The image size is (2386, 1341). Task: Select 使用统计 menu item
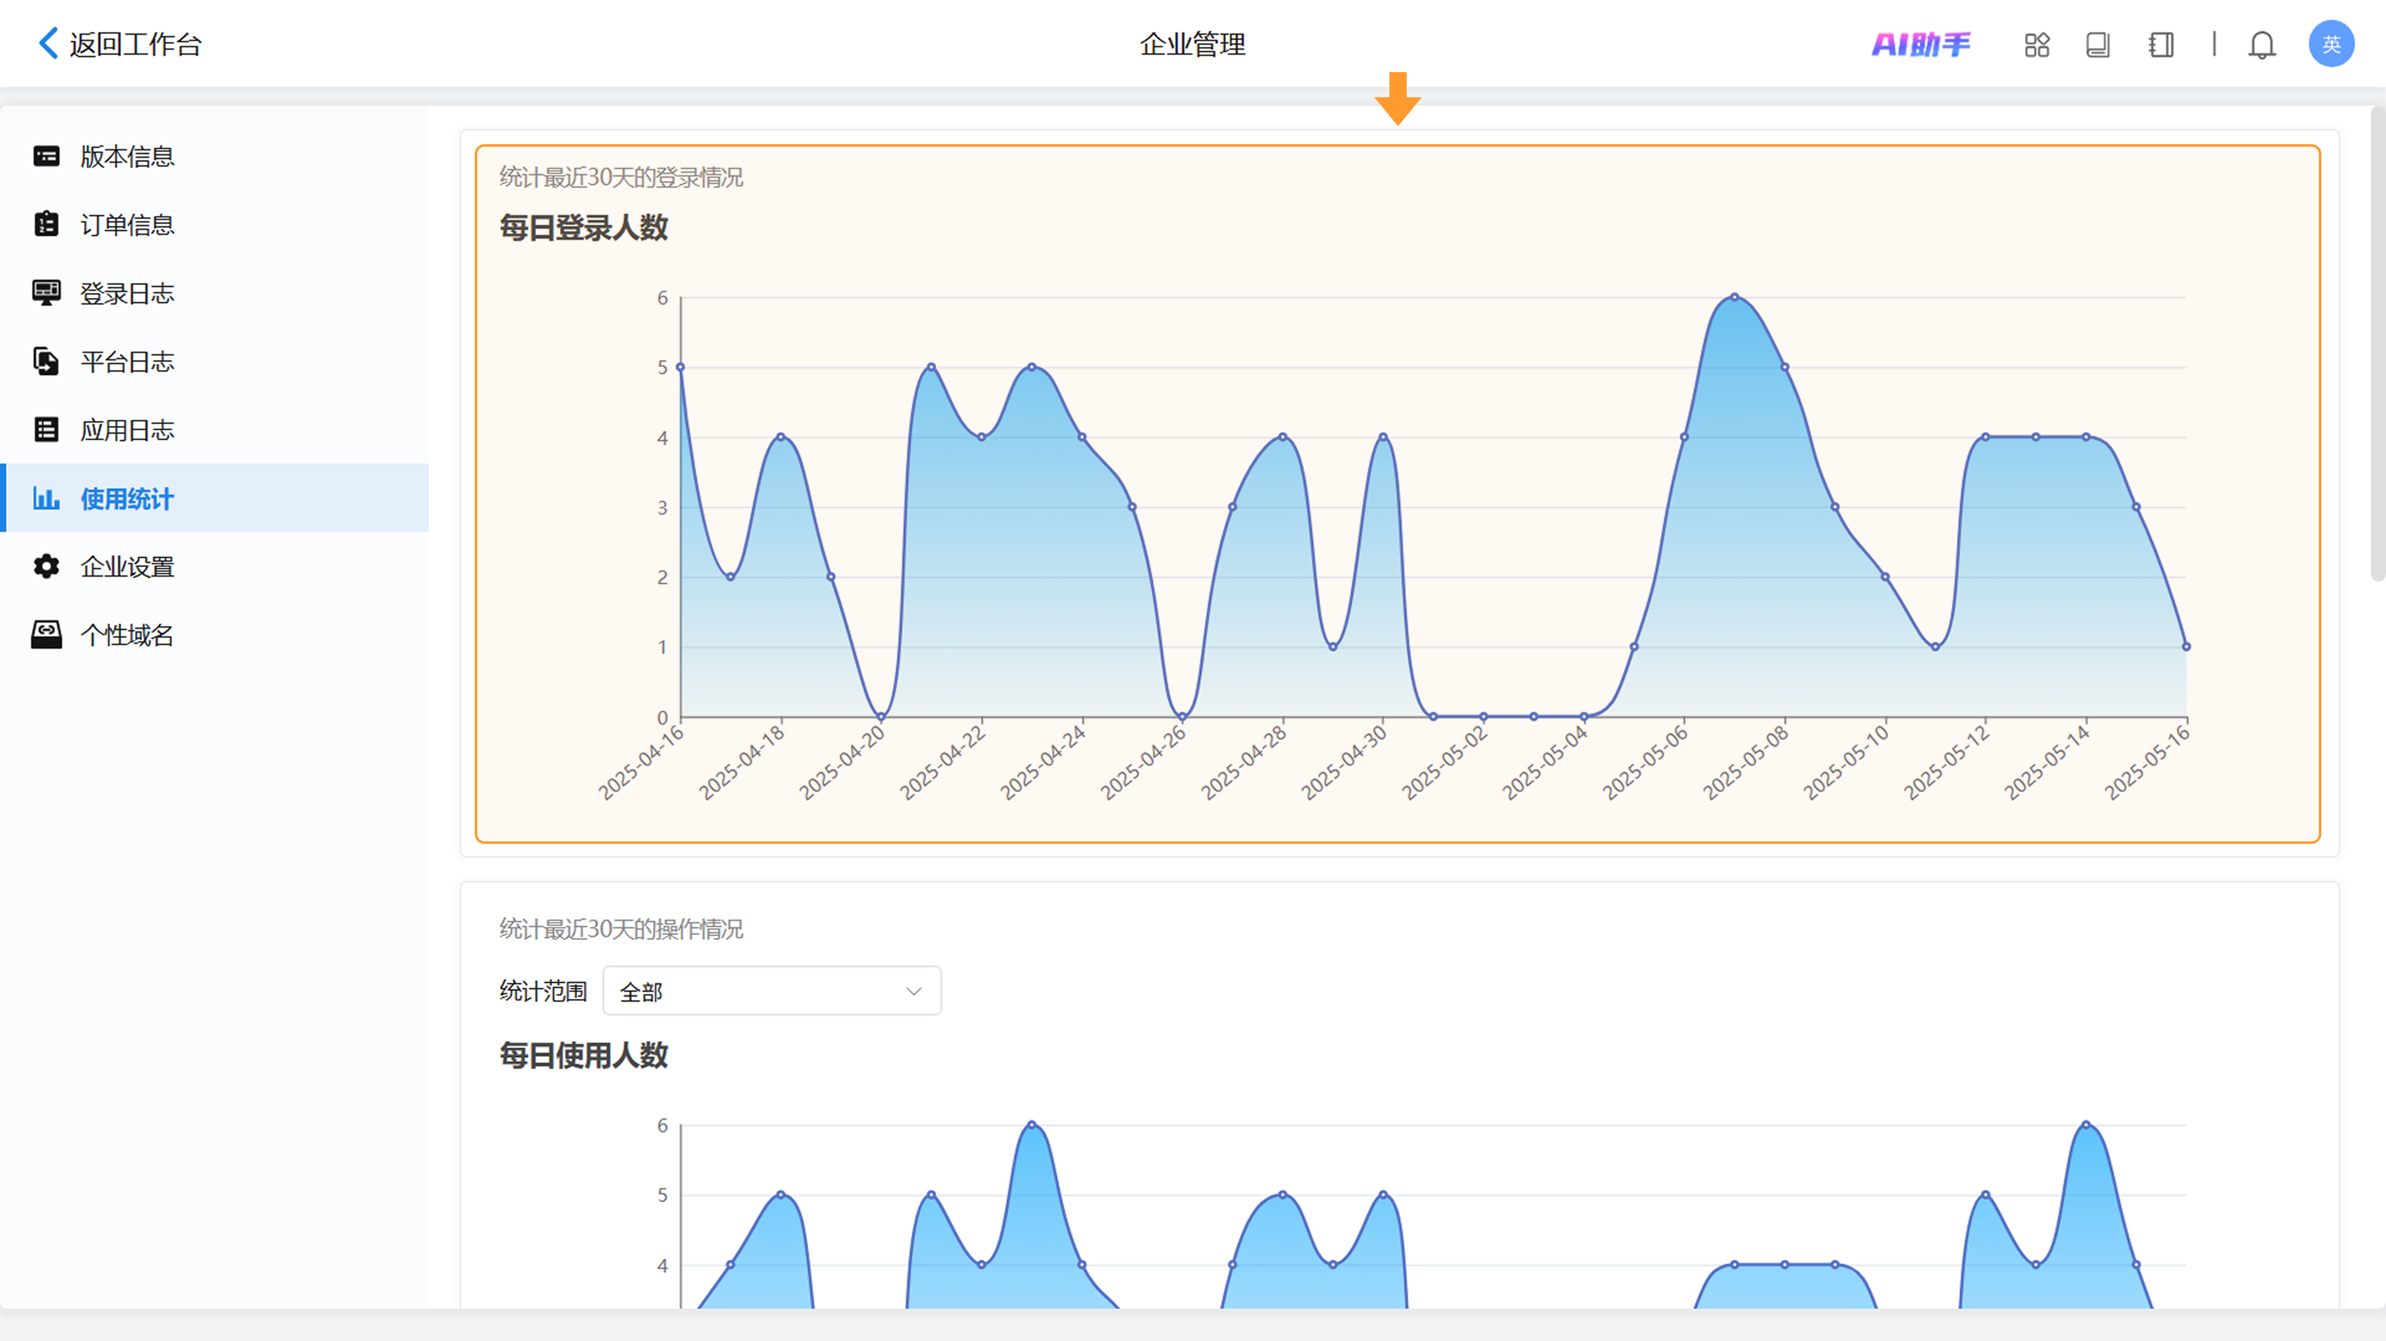point(215,498)
